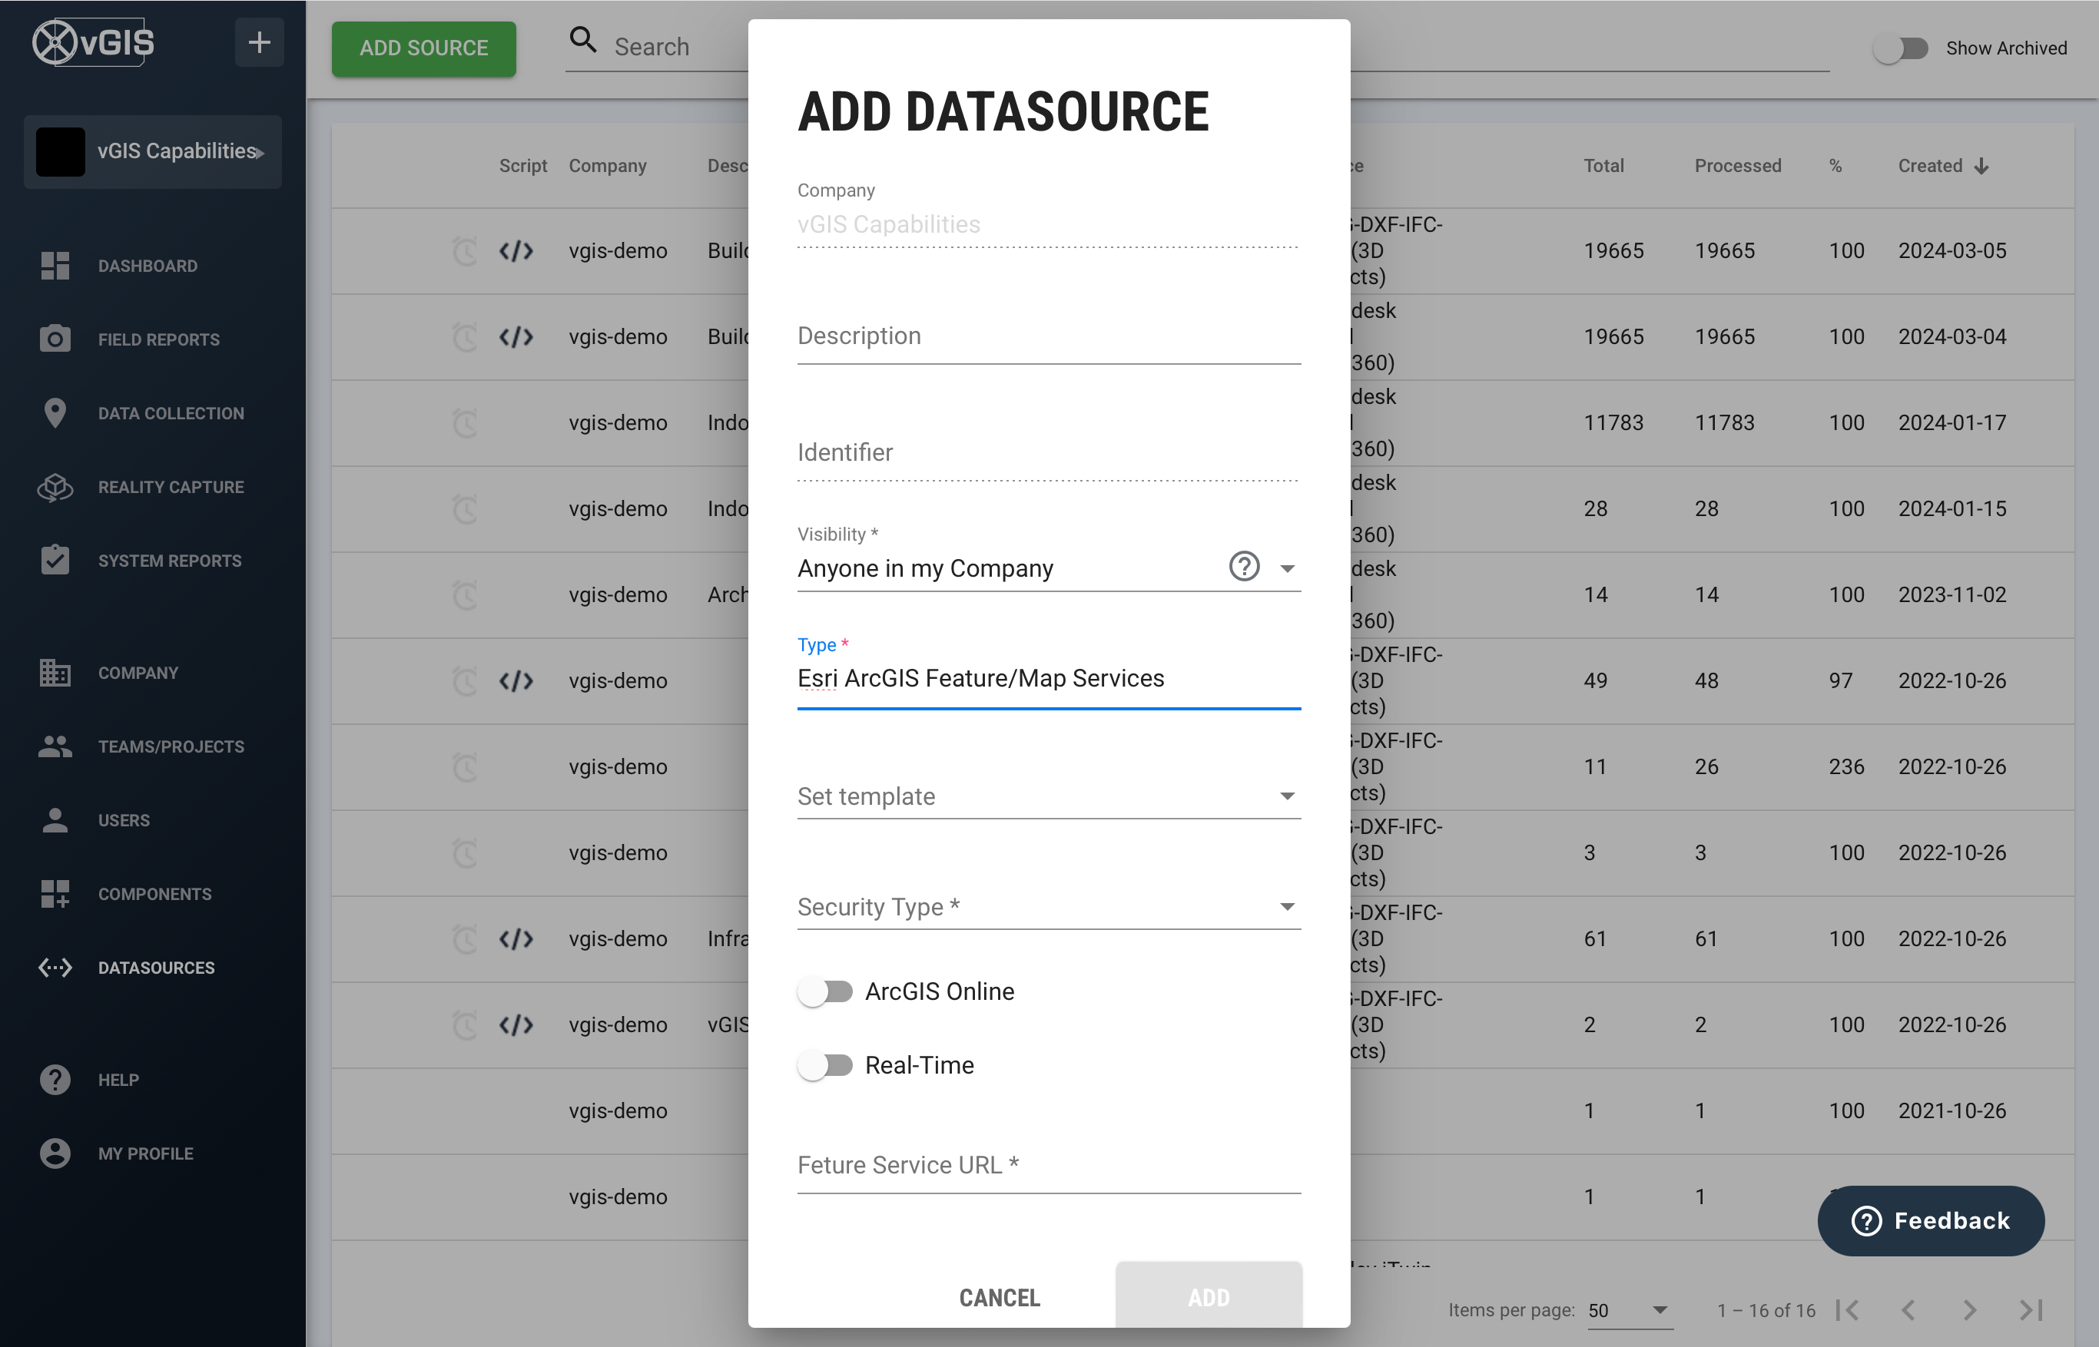Image resolution: width=2099 pixels, height=1347 pixels.
Task: Click script icon in the 2024-03-05 row
Action: tap(516, 251)
